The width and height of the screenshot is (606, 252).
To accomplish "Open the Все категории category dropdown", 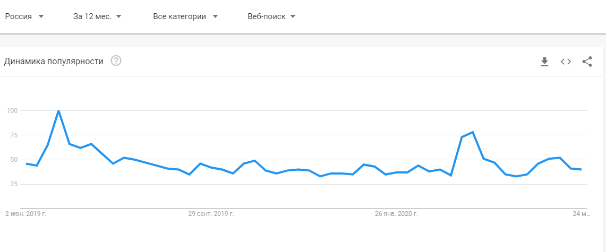I will 185,16.
